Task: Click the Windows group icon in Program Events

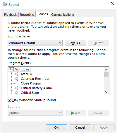Action: tap(11, 69)
